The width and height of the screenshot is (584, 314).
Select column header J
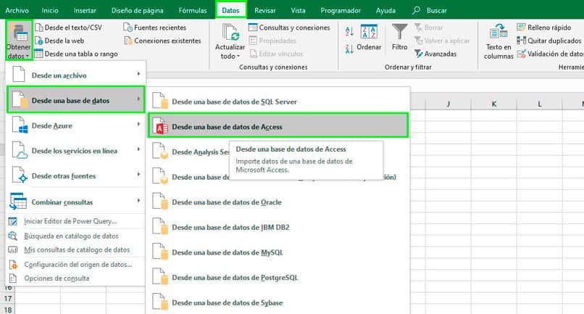[x=448, y=104]
